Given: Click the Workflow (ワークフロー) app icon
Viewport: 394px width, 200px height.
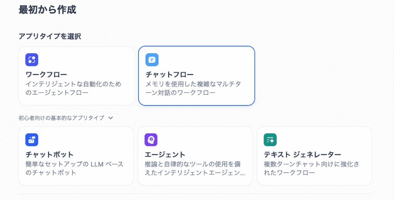Looking at the screenshot, I should (x=32, y=59).
